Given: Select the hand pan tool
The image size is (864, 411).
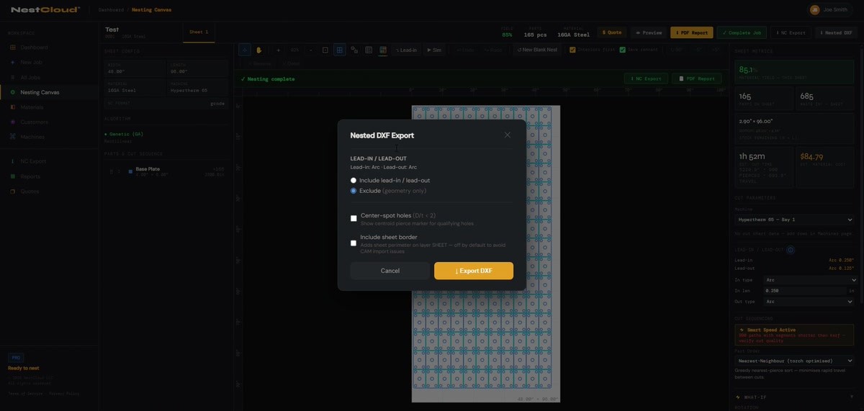Looking at the screenshot, I should point(259,50).
